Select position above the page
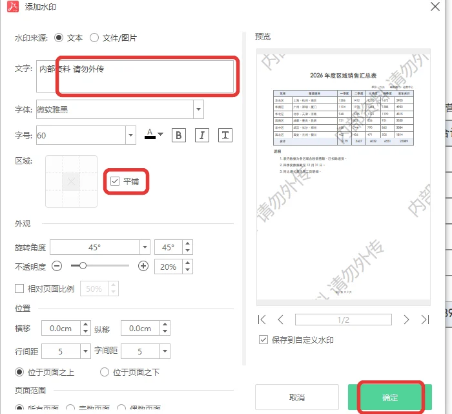This screenshot has width=452, height=414. point(19,372)
